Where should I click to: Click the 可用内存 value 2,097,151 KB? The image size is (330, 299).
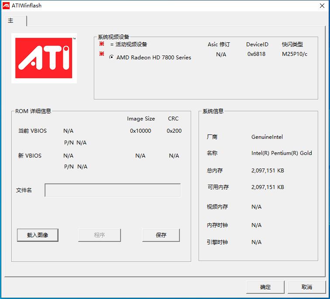pos(268,187)
